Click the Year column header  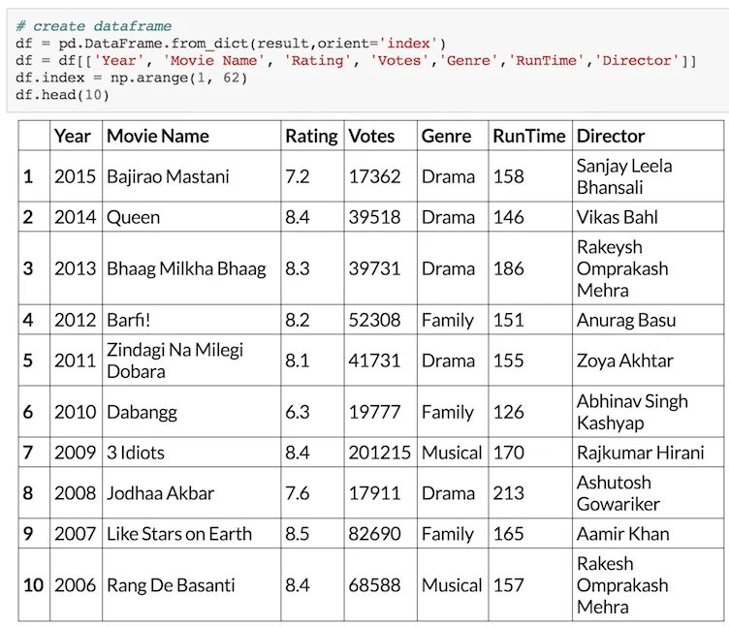point(73,136)
